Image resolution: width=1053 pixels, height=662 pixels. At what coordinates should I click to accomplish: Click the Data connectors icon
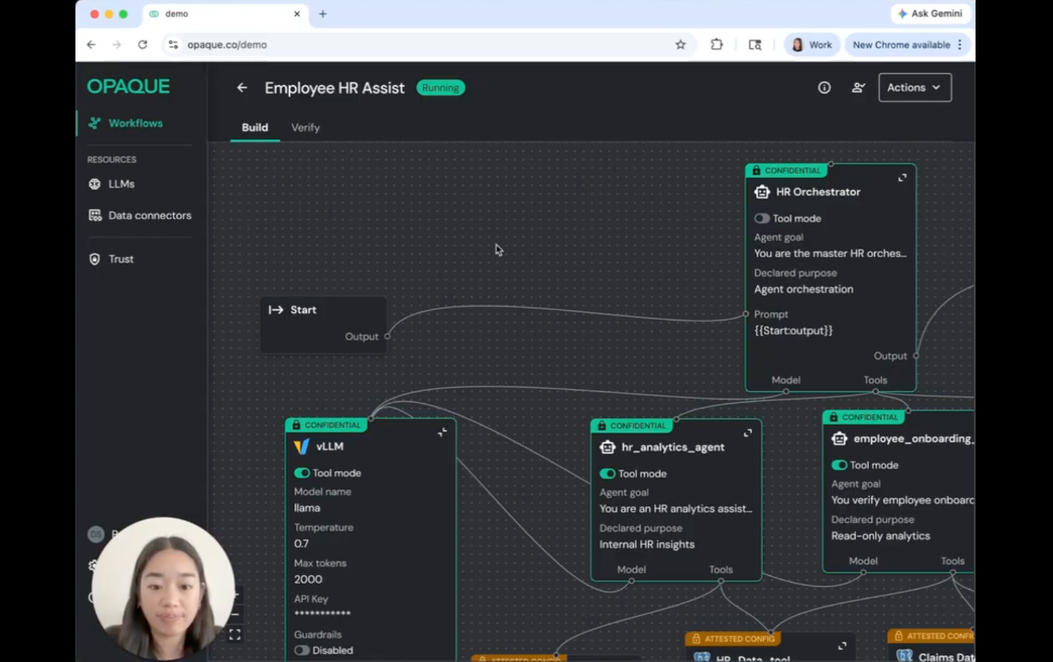tap(95, 216)
